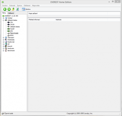Open the BIOS node in the tree
Viewport: 122px width, 116px height.
(12, 36)
